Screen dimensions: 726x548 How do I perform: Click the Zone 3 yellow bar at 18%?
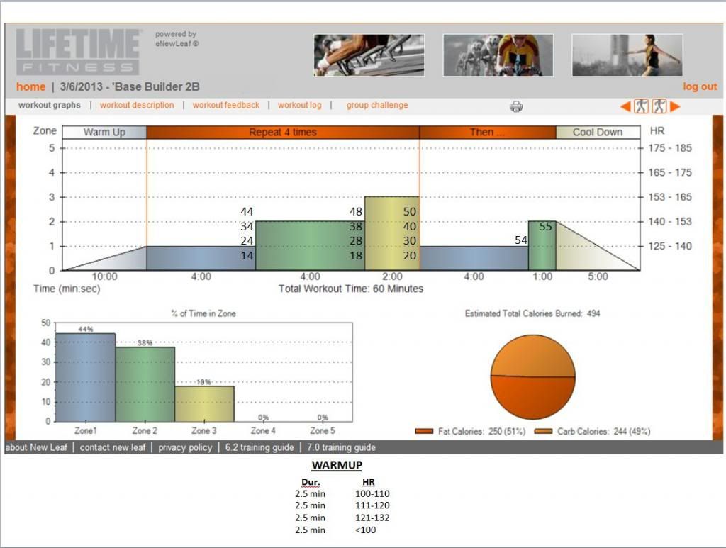pos(205,403)
